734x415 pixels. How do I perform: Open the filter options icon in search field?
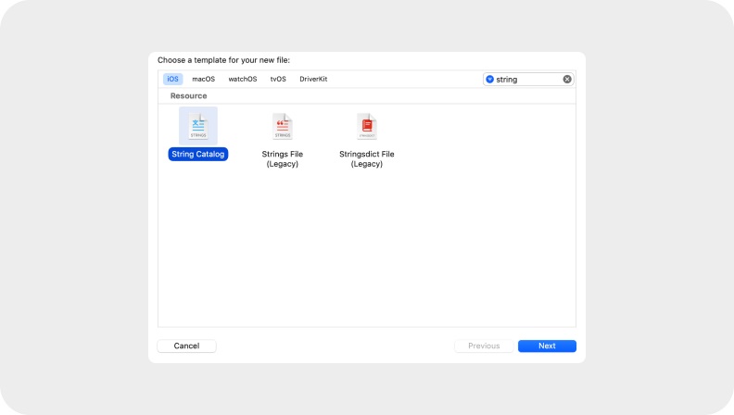pyautogui.click(x=490, y=80)
